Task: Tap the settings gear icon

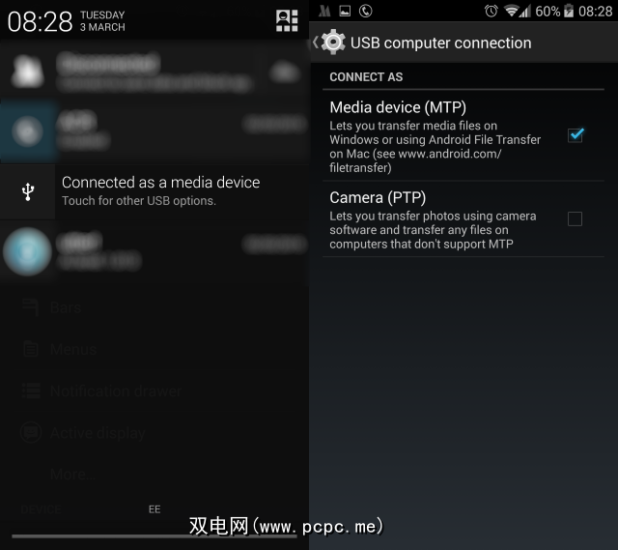Action: click(333, 42)
